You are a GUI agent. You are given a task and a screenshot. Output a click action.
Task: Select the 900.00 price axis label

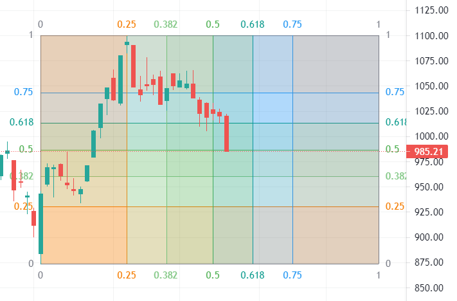click(x=431, y=237)
